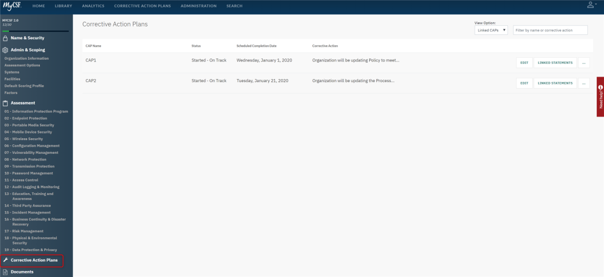Click the CAP2 name cell
The height and width of the screenshot is (277, 604).
click(x=91, y=81)
